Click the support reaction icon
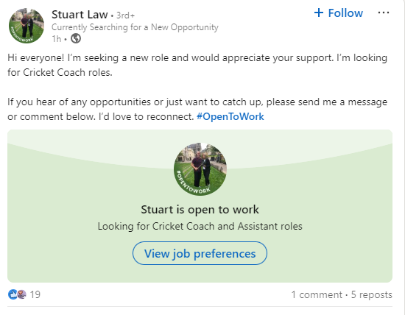The width and height of the screenshot is (405, 315). 21,294
